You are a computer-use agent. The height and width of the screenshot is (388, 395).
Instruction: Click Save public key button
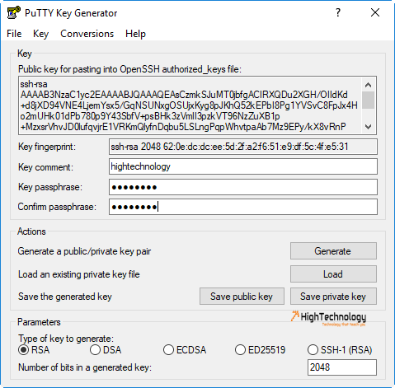(x=242, y=297)
